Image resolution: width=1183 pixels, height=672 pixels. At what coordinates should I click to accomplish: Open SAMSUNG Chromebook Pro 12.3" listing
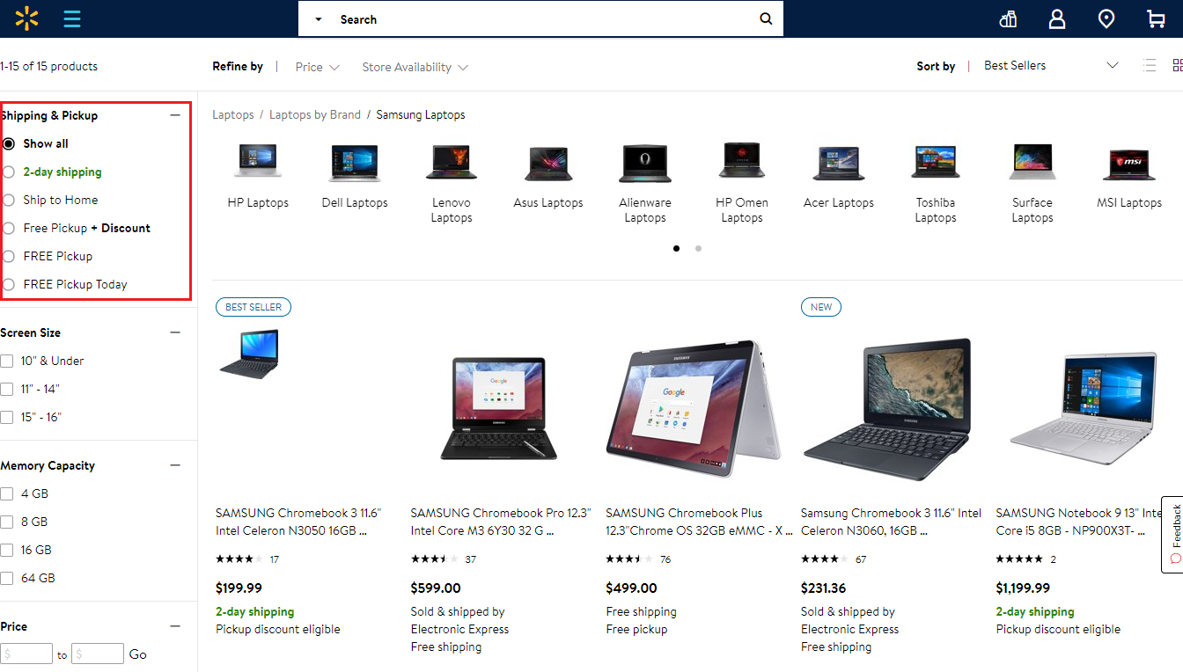click(x=501, y=522)
